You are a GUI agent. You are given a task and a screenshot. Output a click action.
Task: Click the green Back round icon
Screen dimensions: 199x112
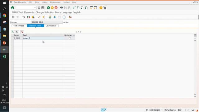click(49, 8)
